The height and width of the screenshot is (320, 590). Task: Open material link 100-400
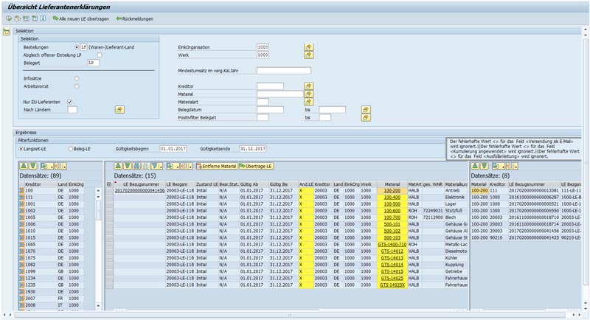(392, 198)
